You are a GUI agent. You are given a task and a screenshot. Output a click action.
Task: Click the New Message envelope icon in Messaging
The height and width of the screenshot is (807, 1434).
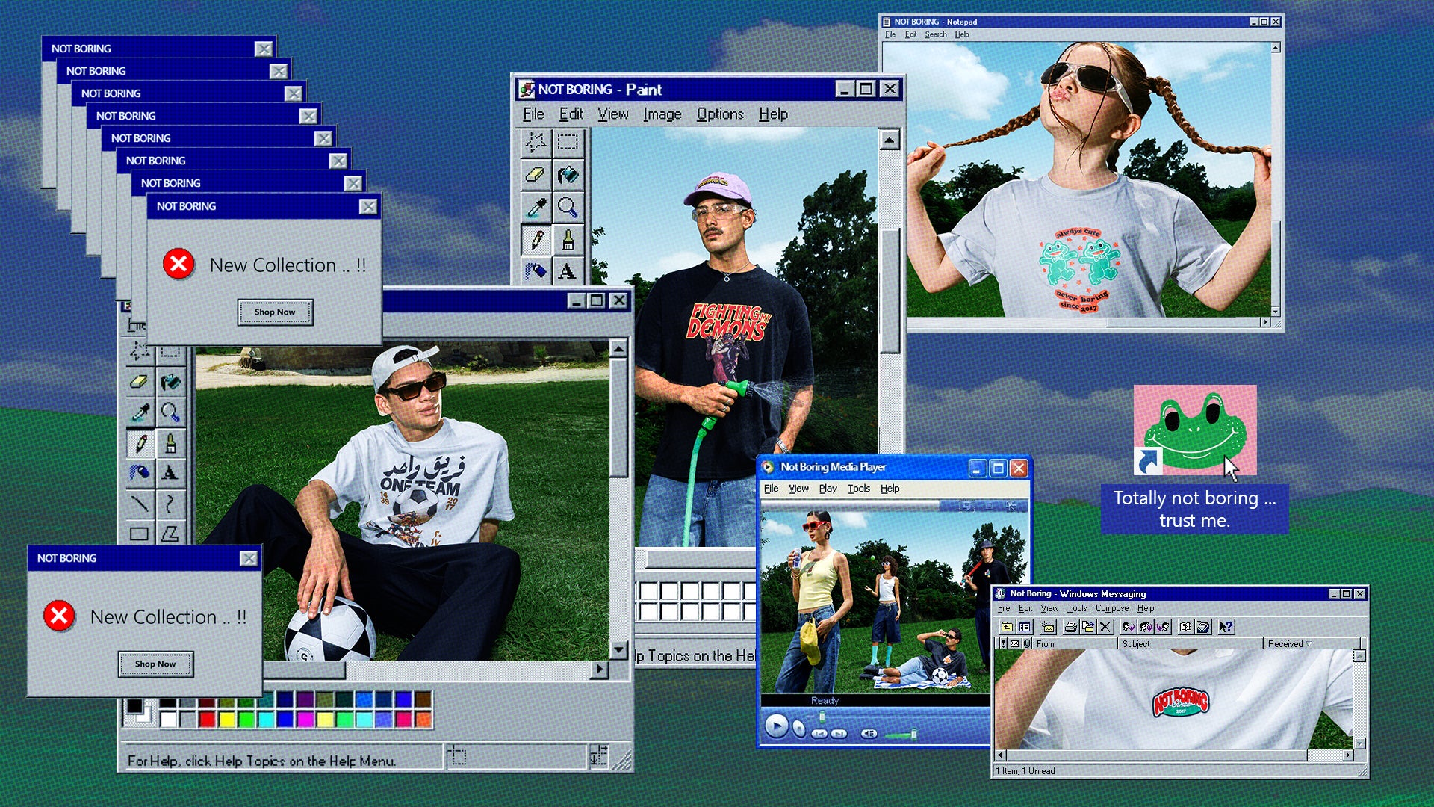click(x=1048, y=627)
